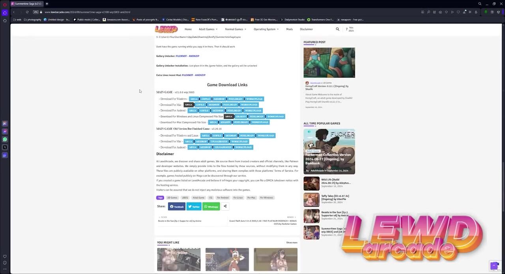Image resolution: width=505 pixels, height=274 pixels.
Task: Open the WhatsApp sidebar panel
Action: coord(5,139)
